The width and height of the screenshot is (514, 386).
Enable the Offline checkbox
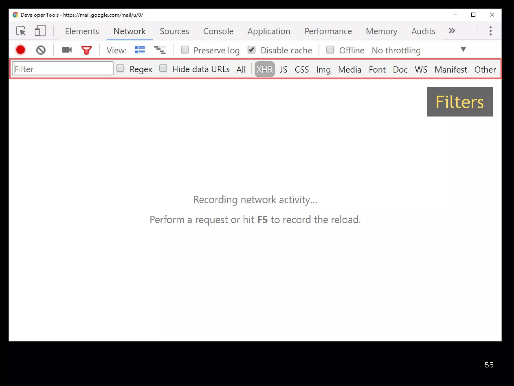(330, 50)
